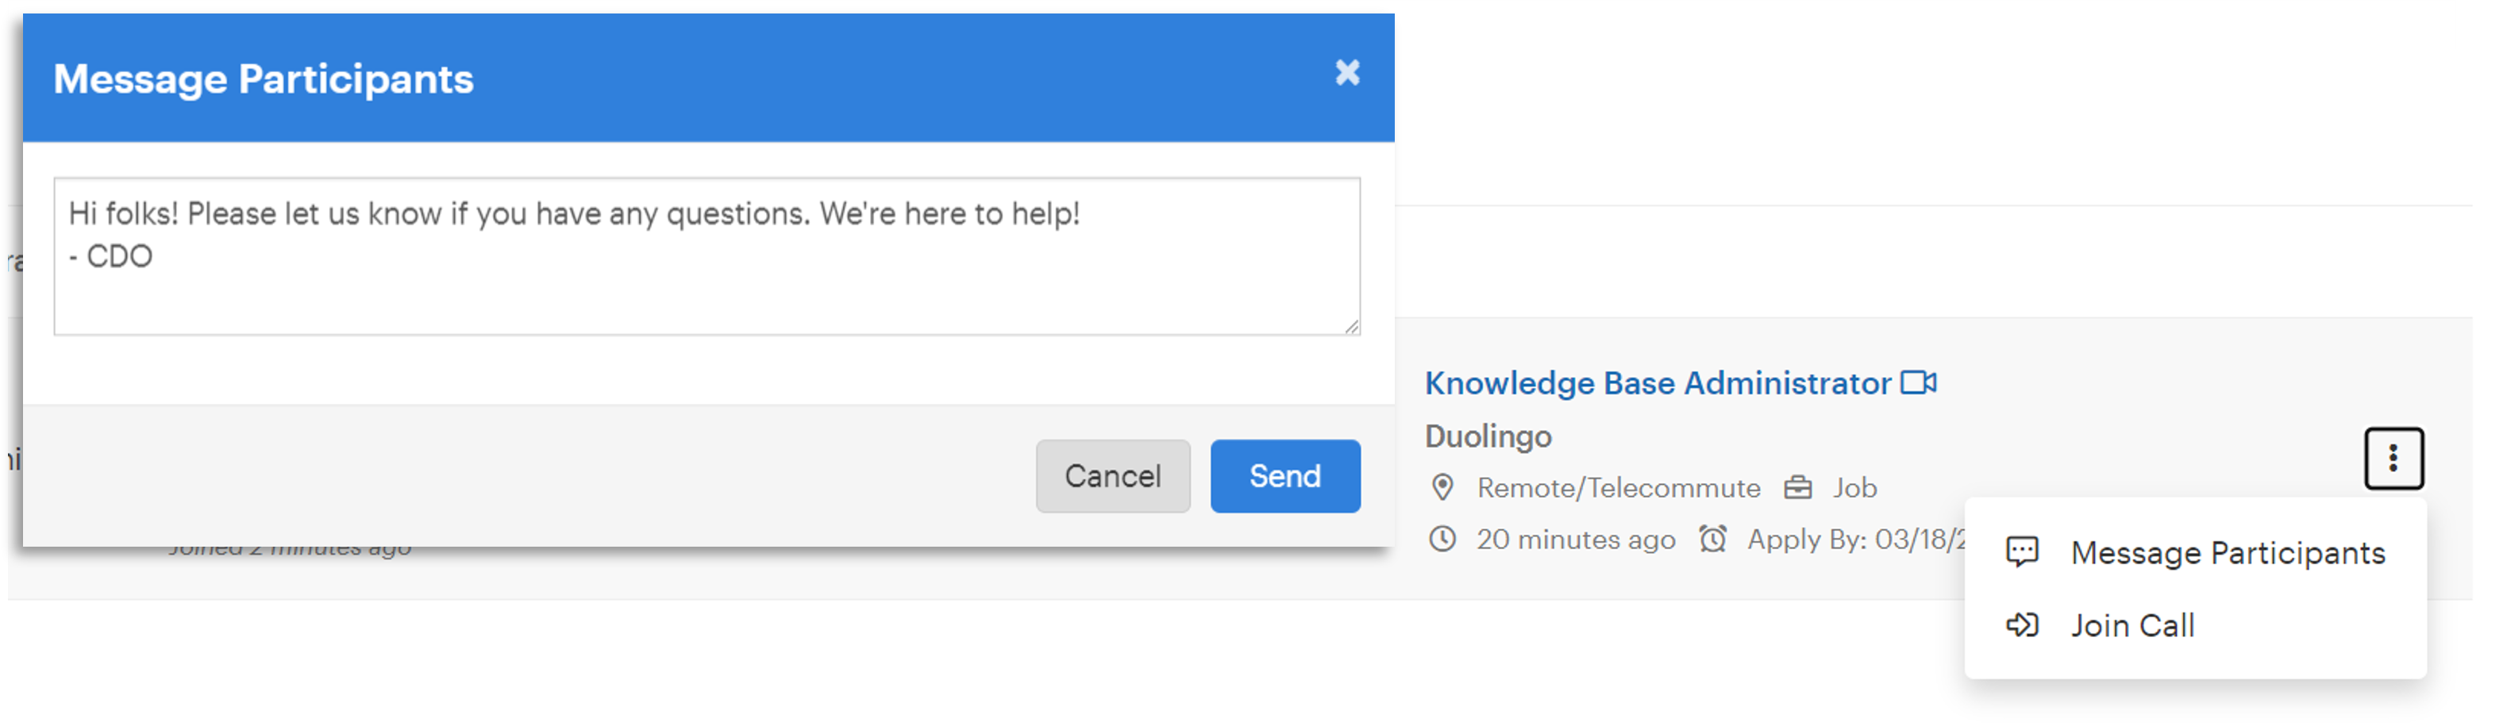Open the Knowledge Base Administrator link

tap(1658, 383)
